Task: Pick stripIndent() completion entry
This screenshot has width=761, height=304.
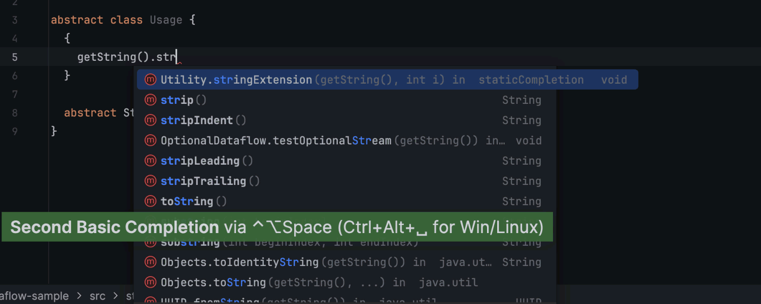Action: click(345, 120)
